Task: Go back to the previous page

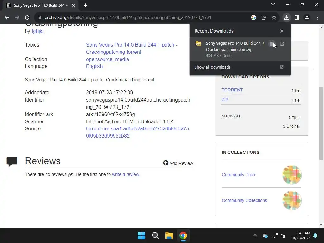Action: (7, 18)
